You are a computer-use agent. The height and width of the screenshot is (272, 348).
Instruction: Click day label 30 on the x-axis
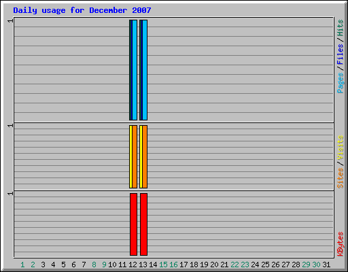pos(316,265)
